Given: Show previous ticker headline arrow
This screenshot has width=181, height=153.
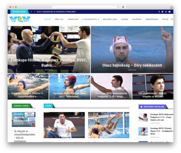Looking at the screenshot, I should (x=31, y=12).
